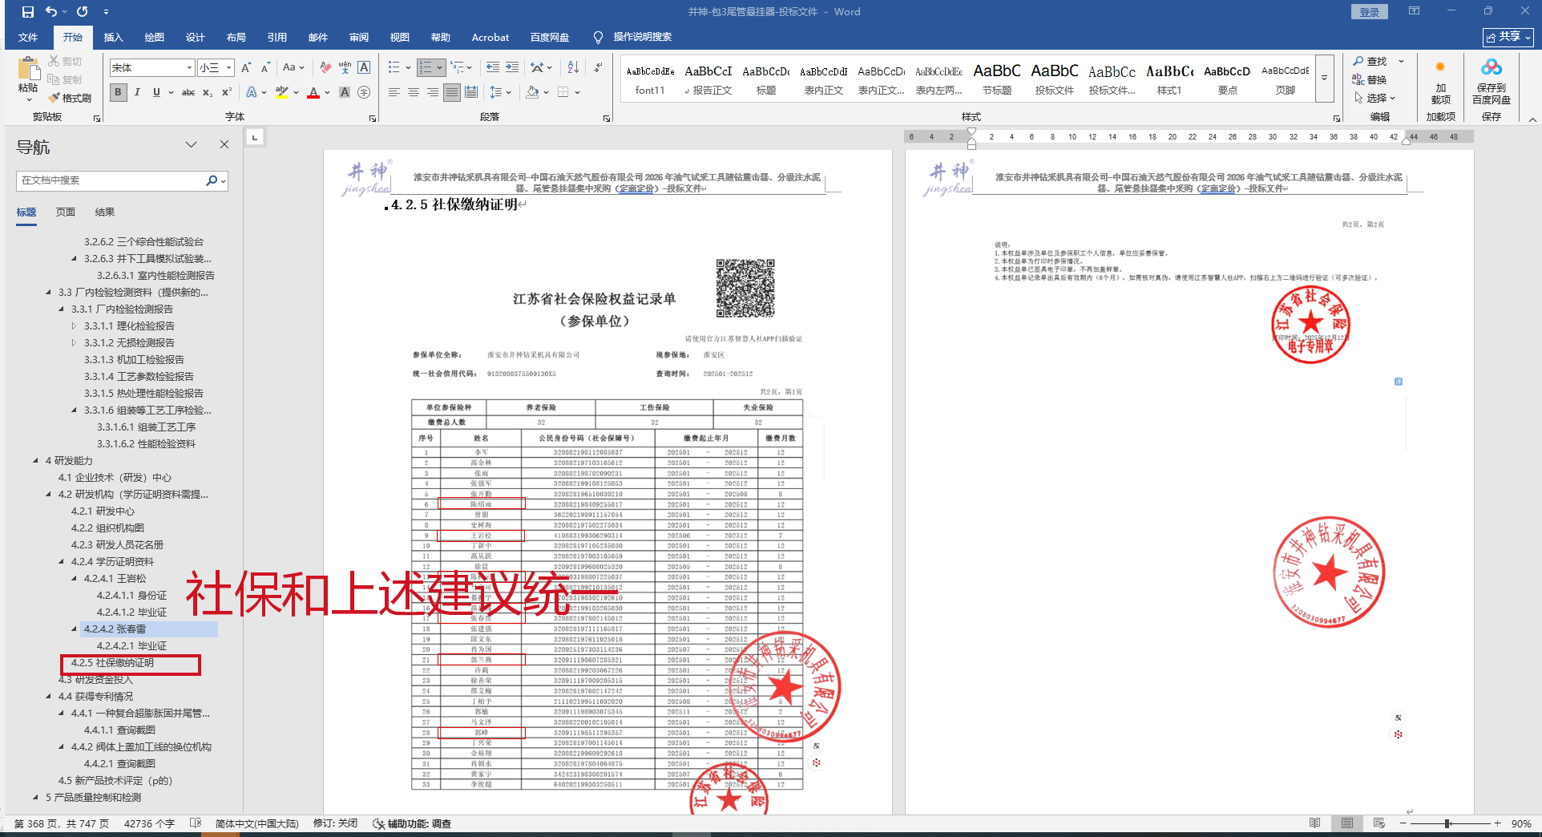Click the 共享 (Share) button
This screenshot has width=1542, height=837.
[1508, 37]
